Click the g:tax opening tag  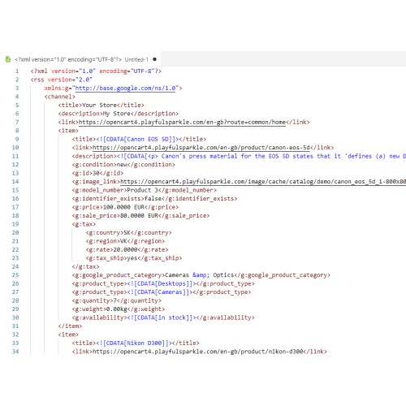84,224
